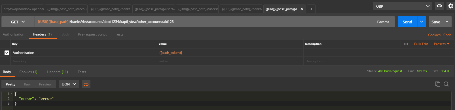Open the response Tests tab
This screenshot has width=455, height=110.
point(82,72)
